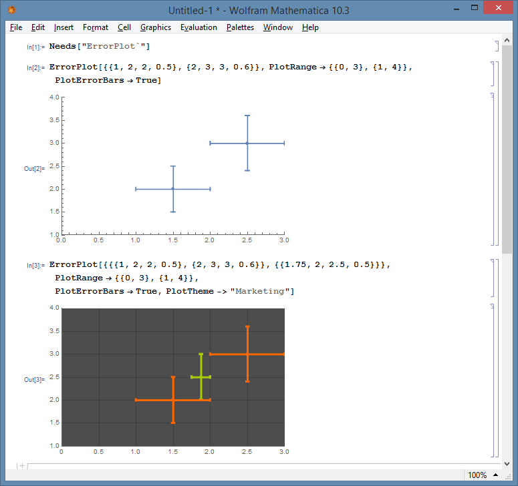The width and height of the screenshot is (518, 486).
Task: Click the Out[2]= label
Action: (34, 169)
